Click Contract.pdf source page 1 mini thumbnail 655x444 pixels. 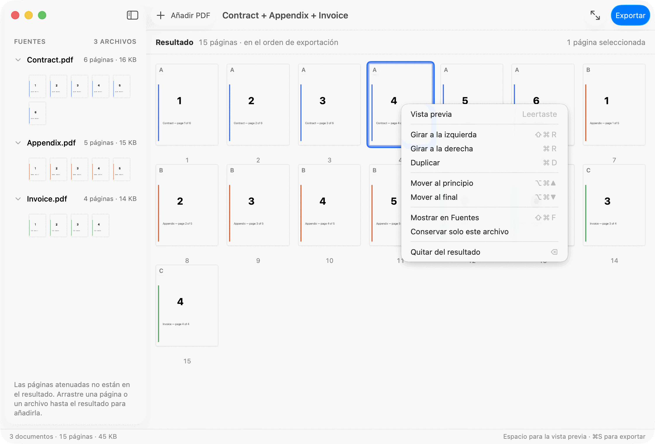37,86
